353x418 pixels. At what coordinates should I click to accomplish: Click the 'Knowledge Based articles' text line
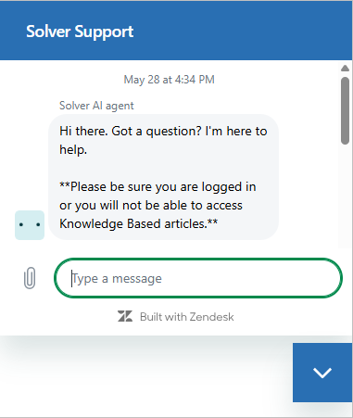tap(139, 223)
